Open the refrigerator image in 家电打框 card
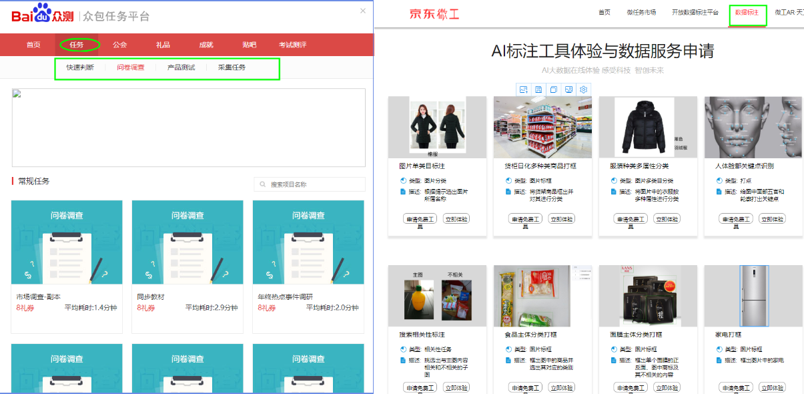This screenshot has height=394, width=804. coord(754,296)
